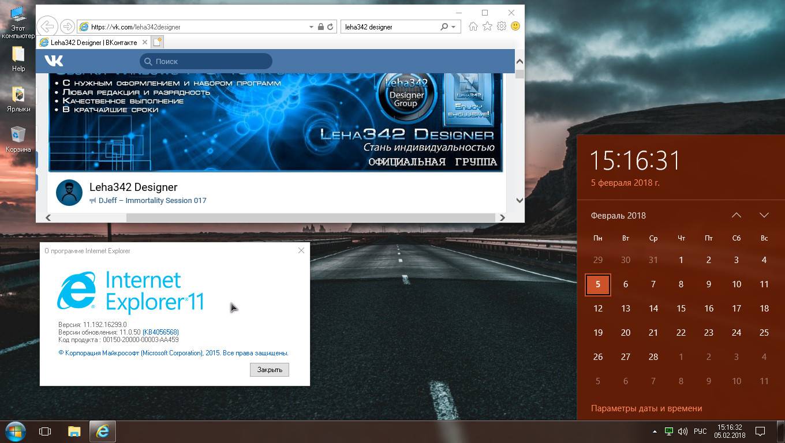The image size is (785, 443).
Task: Click the page's vertical scroll down arrow
Action: [x=519, y=200]
